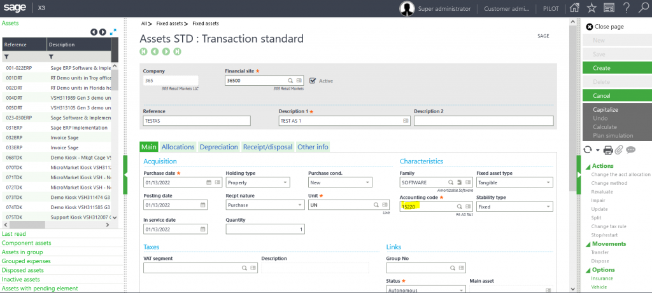Click the previous list page arrow icon
This screenshot has width=652, height=293.
pos(94,32)
